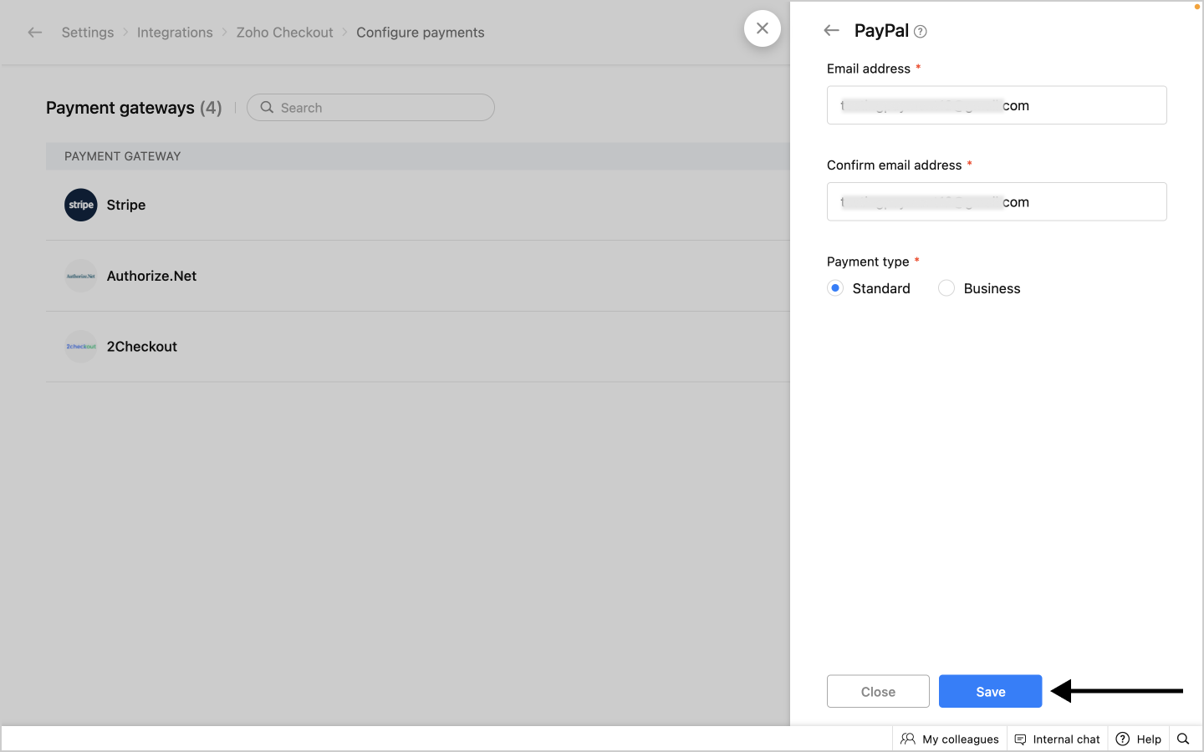This screenshot has height=752, width=1204.
Task: Open My colleagues in the bottom bar
Action: (950, 739)
